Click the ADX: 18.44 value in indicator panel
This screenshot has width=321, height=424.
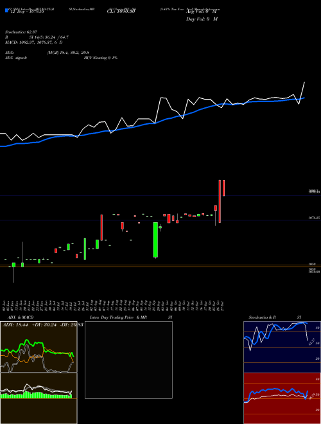[15, 325]
